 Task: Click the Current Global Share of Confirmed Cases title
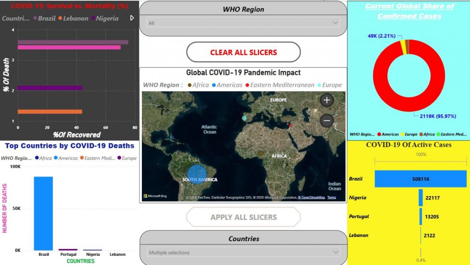point(409,11)
